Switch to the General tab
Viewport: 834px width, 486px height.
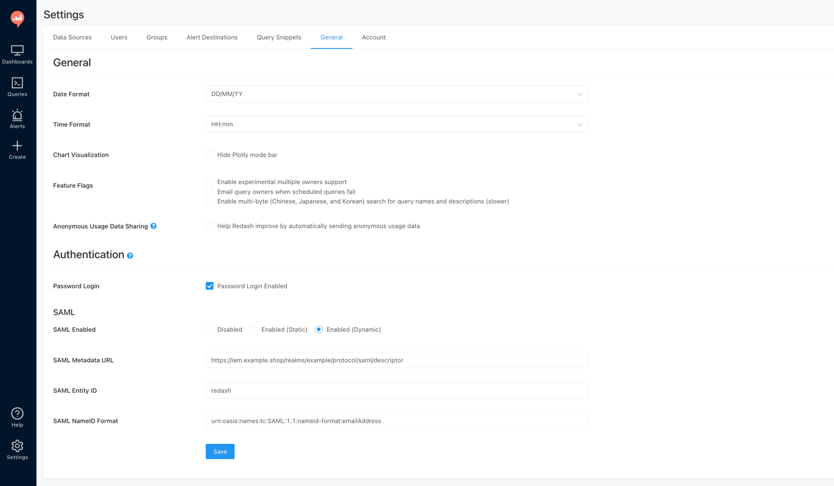tap(332, 38)
